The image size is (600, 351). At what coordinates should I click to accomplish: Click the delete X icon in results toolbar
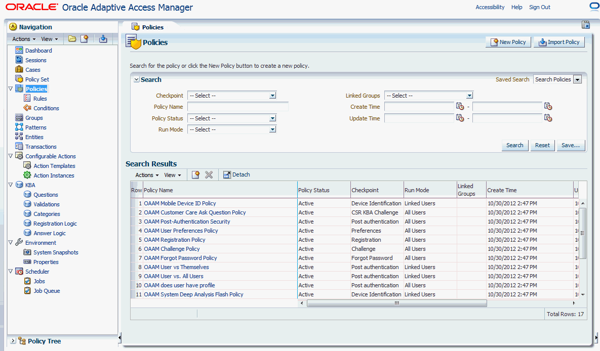tap(209, 174)
